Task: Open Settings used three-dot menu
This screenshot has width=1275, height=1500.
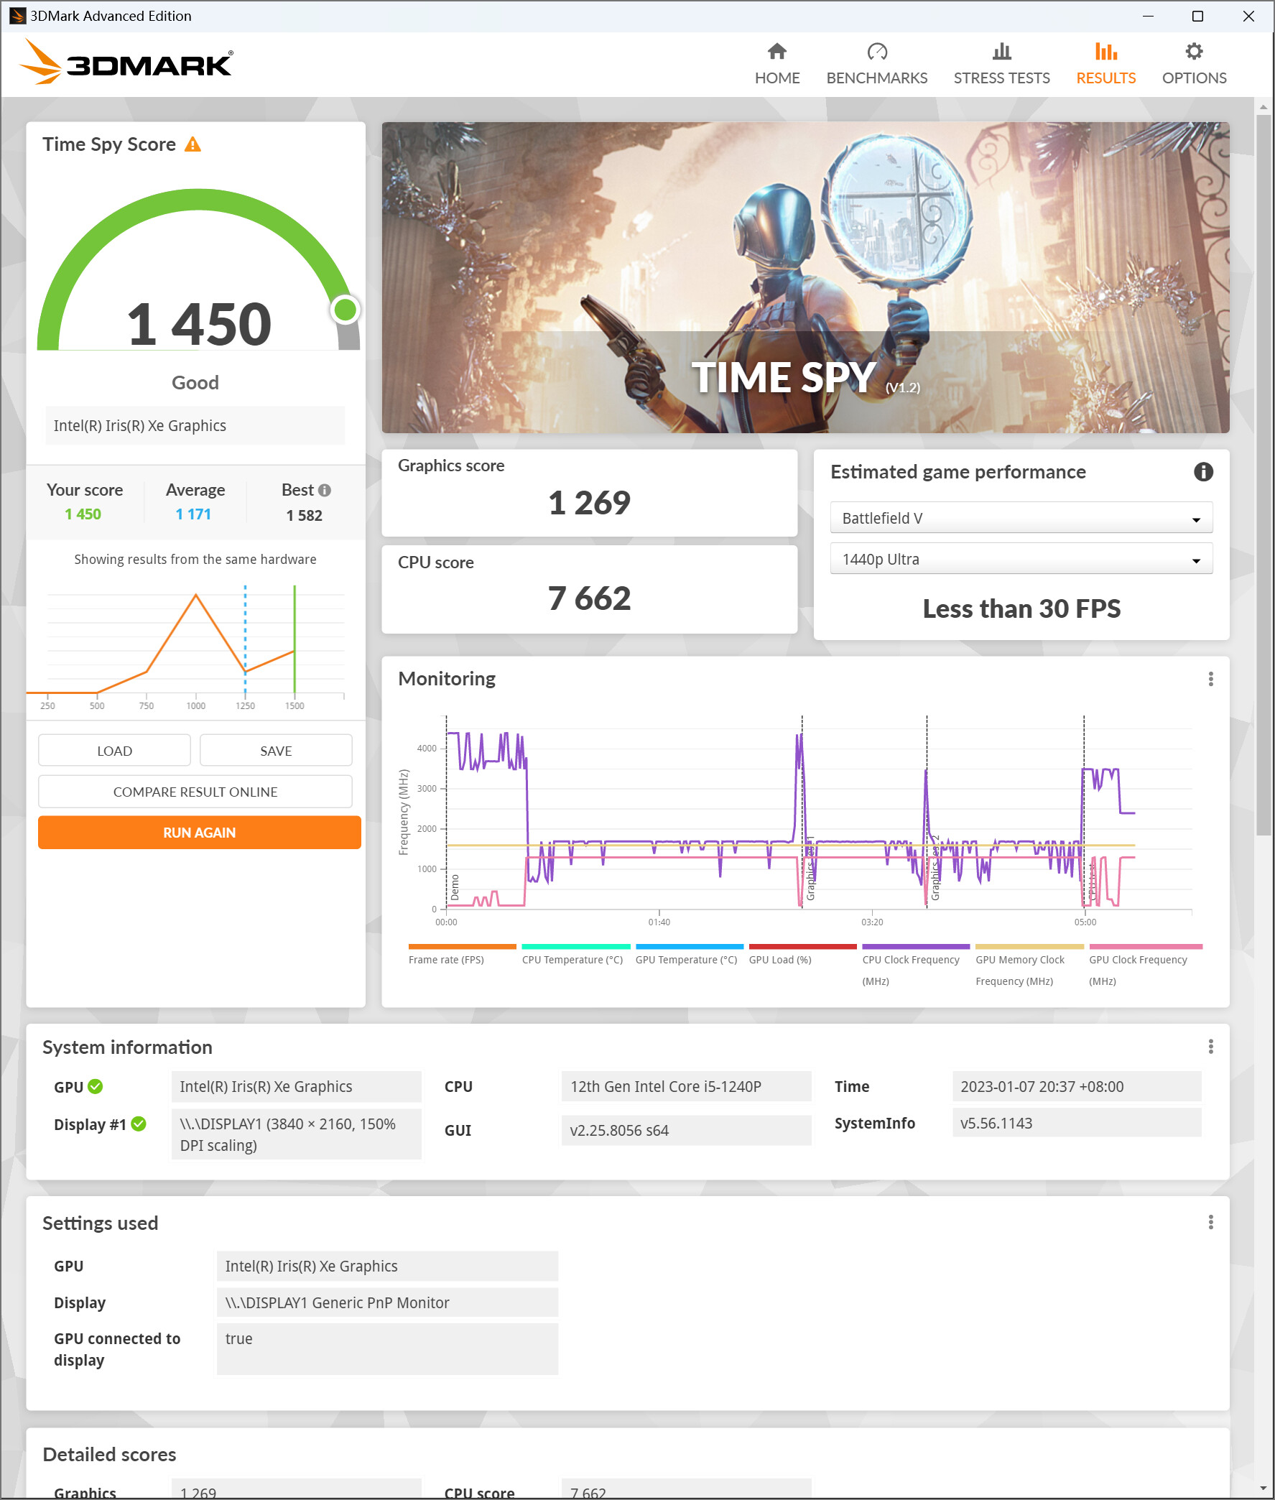Action: pyautogui.click(x=1210, y=1223)
